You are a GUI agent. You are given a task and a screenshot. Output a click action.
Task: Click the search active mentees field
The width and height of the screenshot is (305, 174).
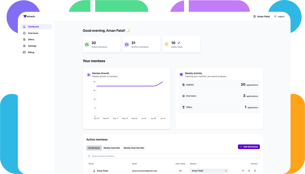[173, 156]
